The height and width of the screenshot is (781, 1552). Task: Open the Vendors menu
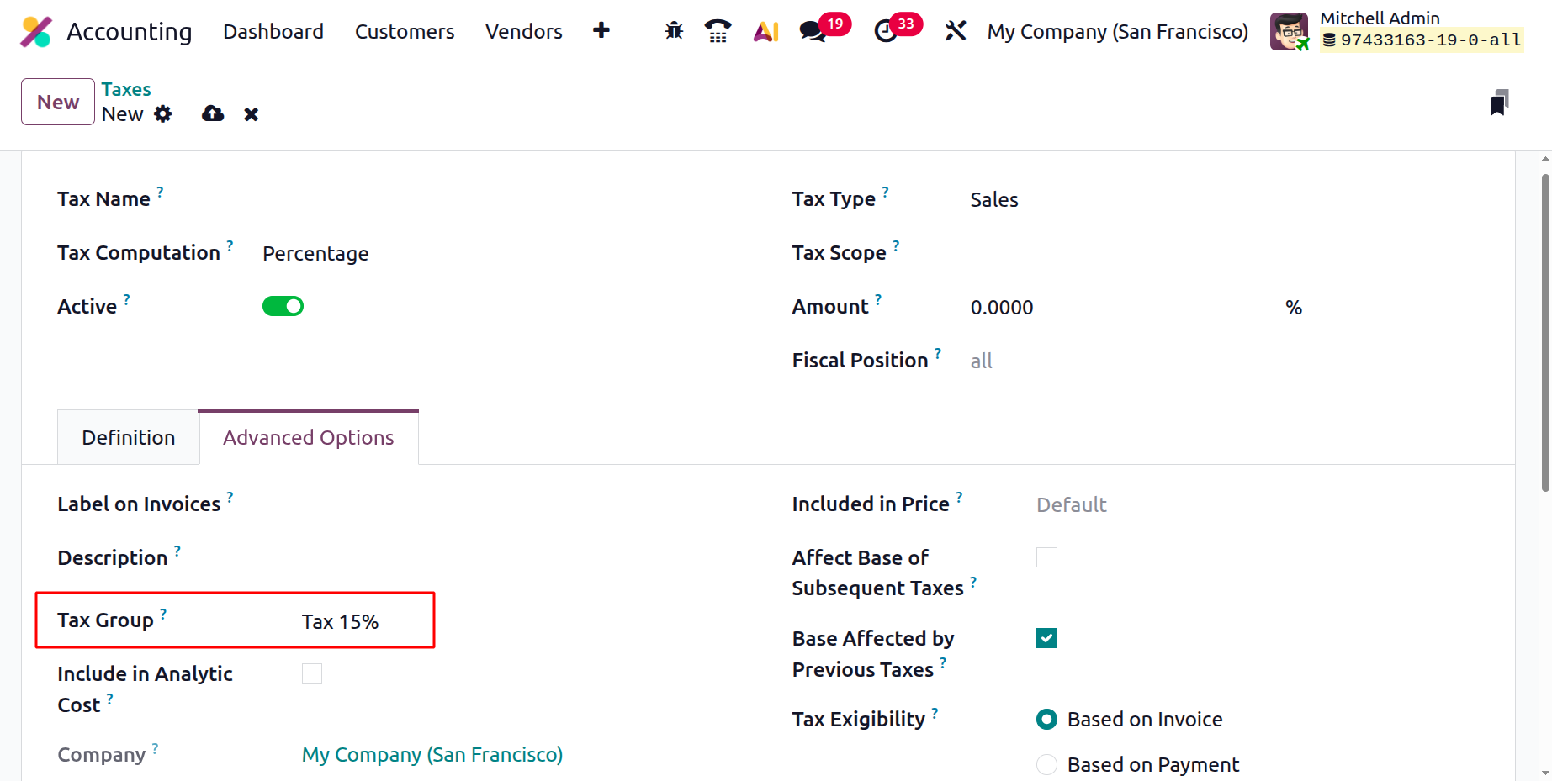click(x=524, y=31)
